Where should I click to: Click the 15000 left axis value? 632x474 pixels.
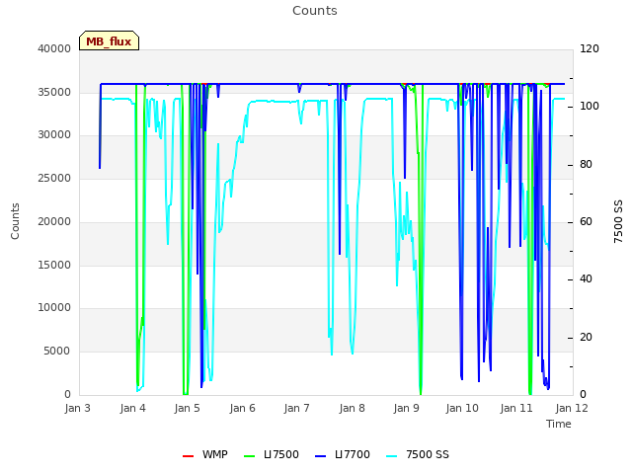point(54,265)
